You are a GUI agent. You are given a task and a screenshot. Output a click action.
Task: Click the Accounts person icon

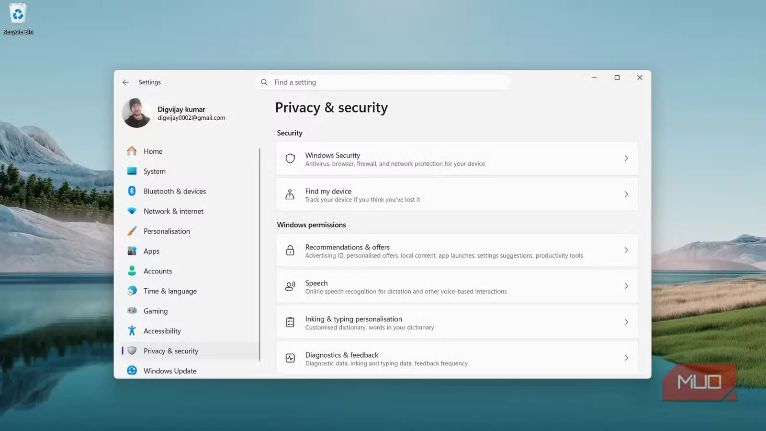(132, 271)
